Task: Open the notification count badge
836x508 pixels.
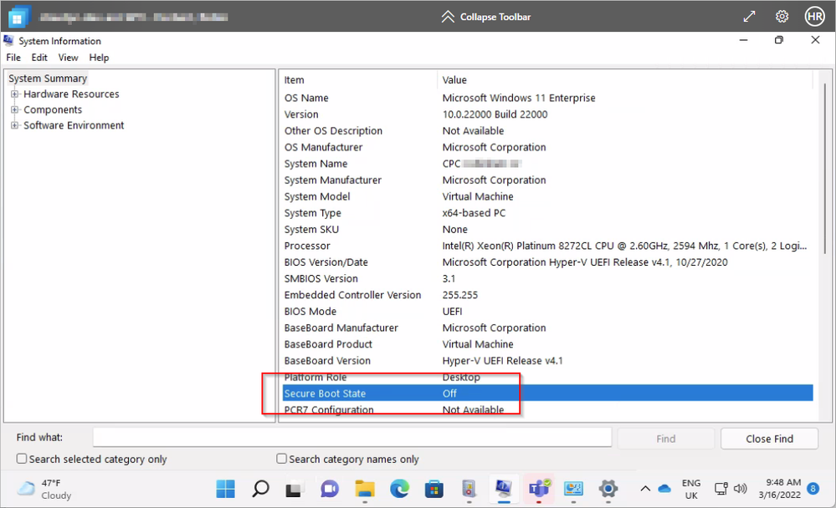Action: click(813, 488)
